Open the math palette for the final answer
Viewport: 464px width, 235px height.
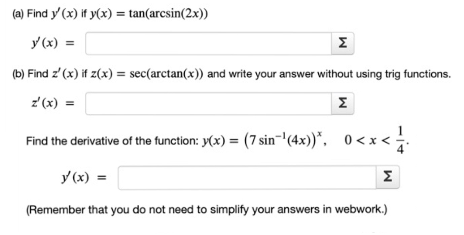[389, 175]
